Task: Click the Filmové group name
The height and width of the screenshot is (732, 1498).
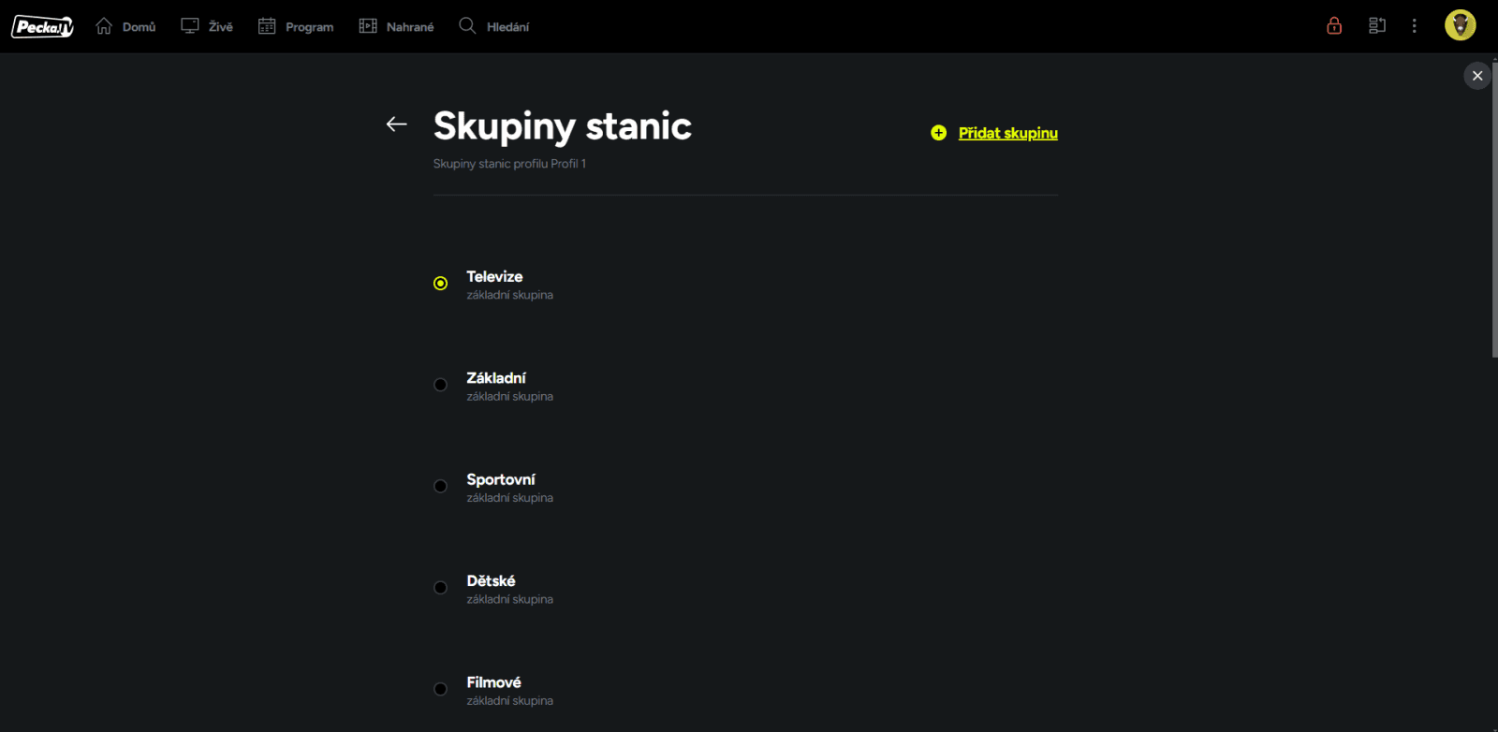Action: 493,682
